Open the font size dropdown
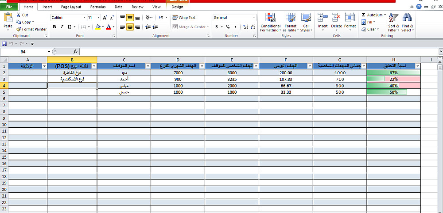The width and height of the screenshot is (443, 213). tap(99, 18)
